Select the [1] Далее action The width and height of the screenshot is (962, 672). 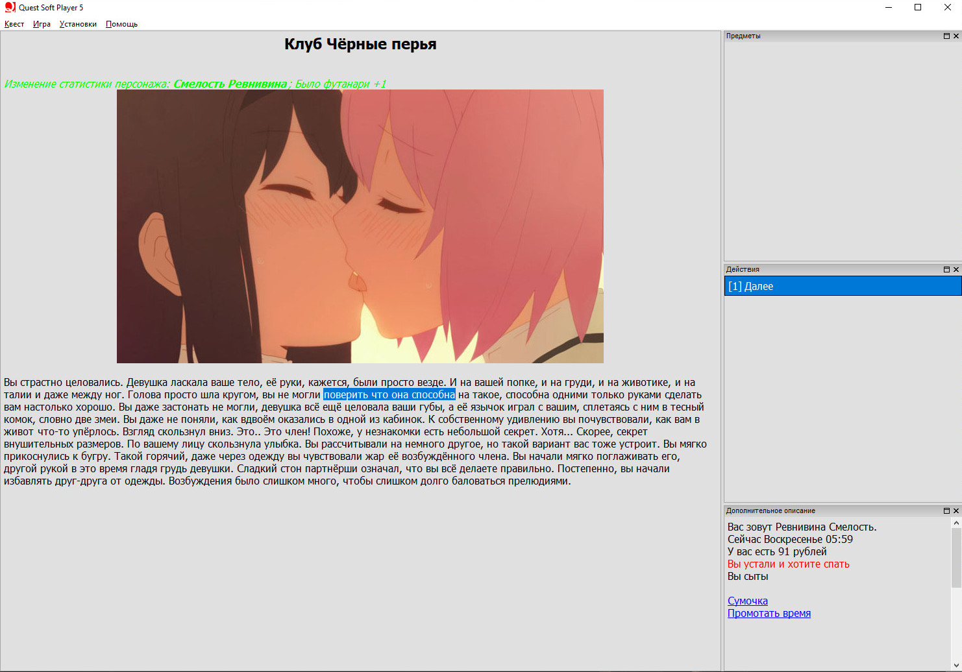843,286
